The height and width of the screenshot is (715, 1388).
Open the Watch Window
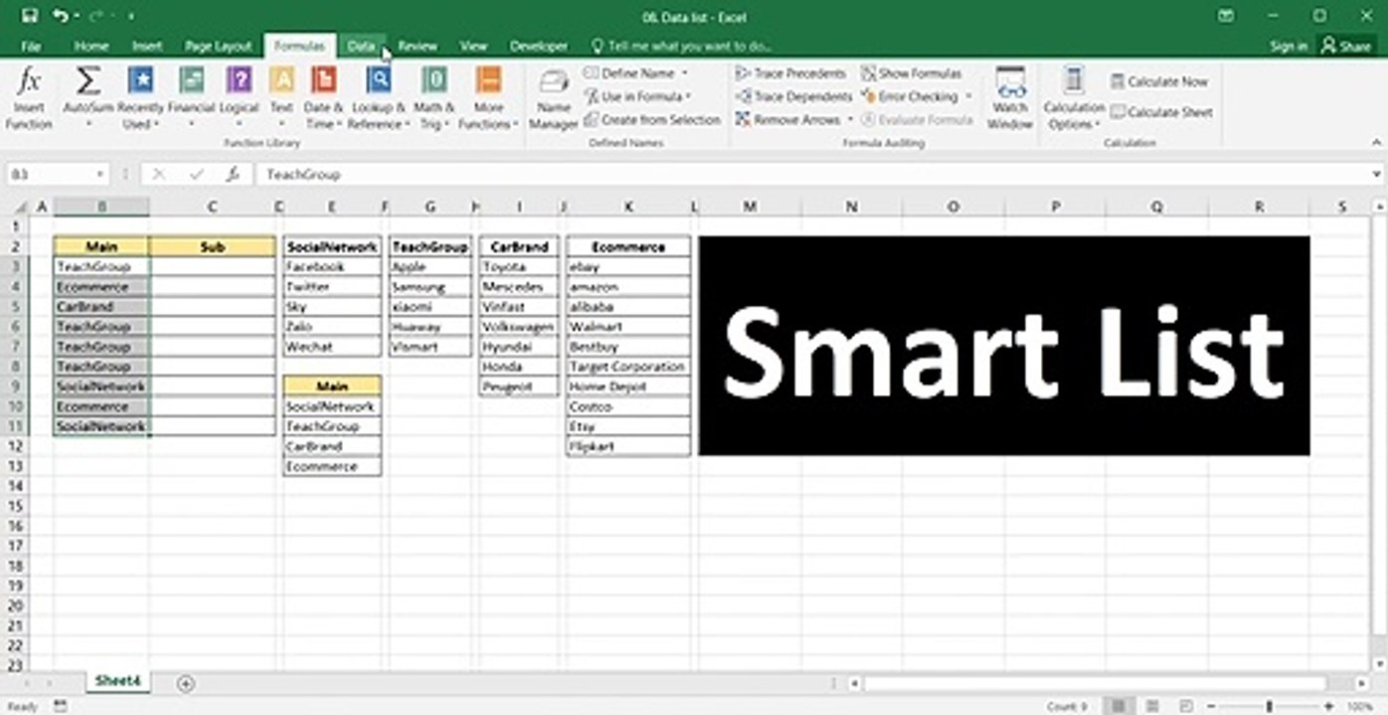pyautogui.click(x=1010, y=98)
